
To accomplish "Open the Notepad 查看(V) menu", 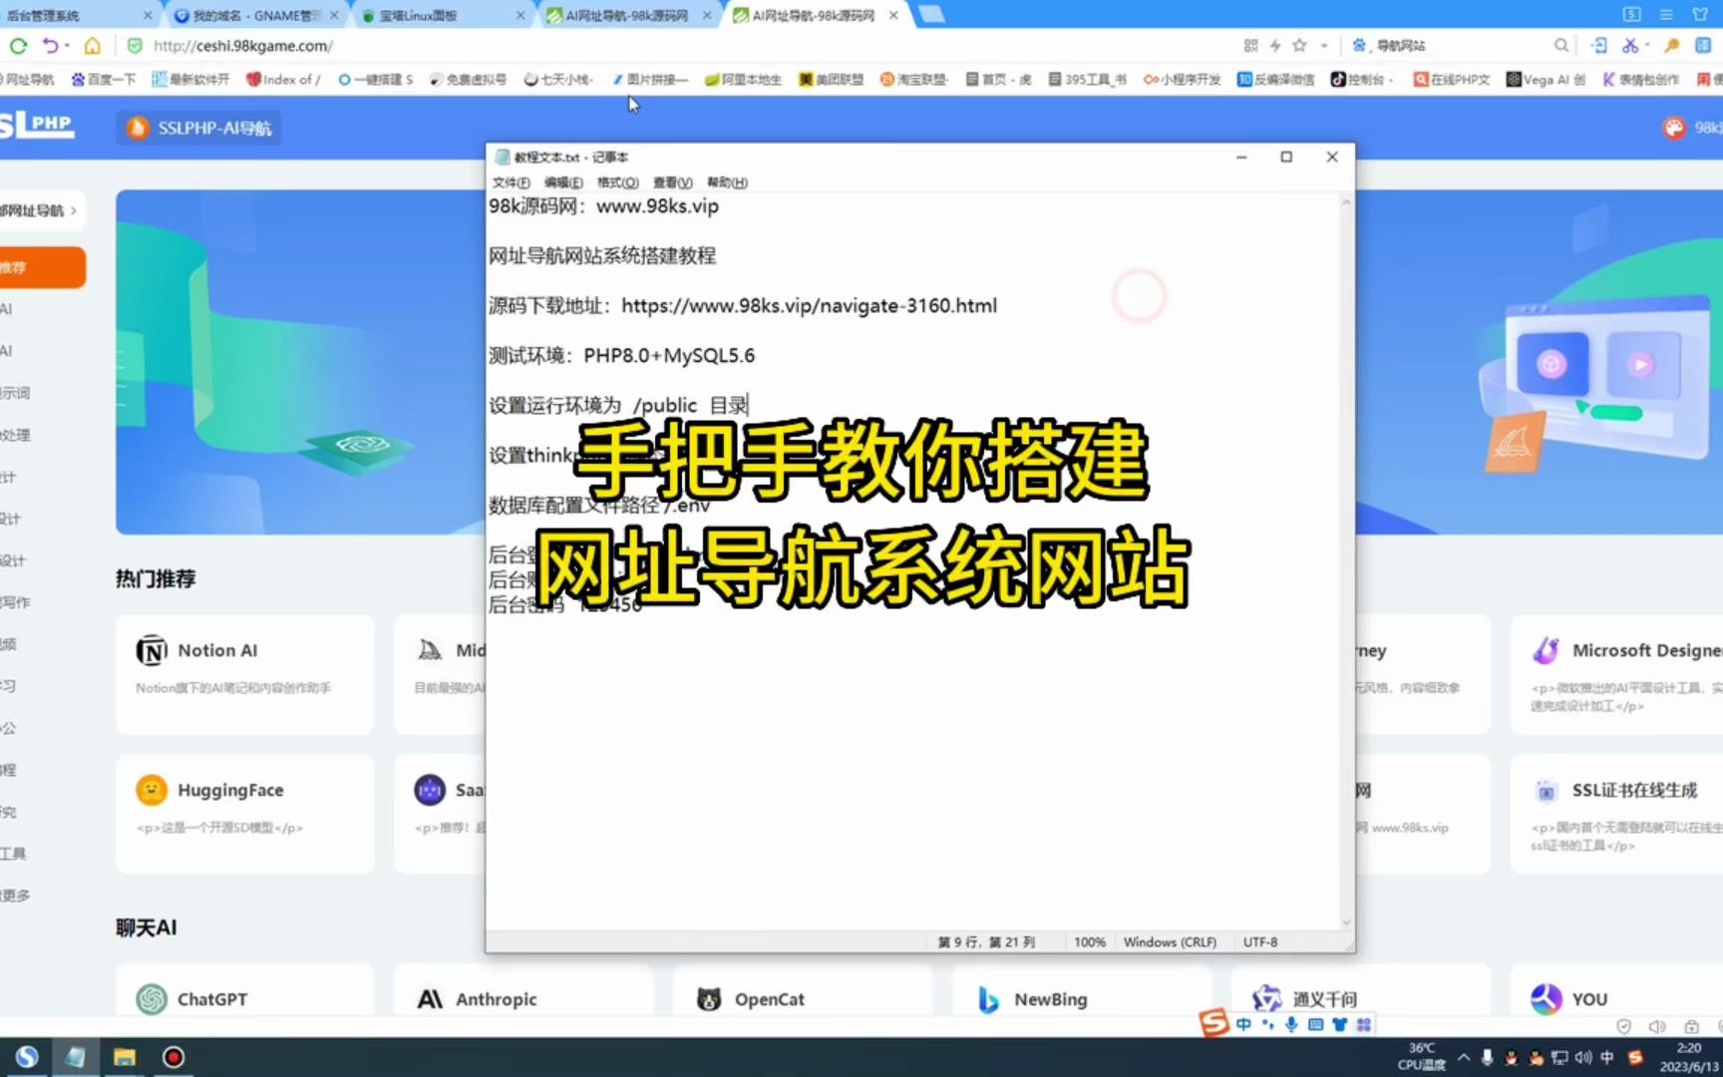I will (672, 182).
